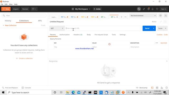Open query params three-dot options

coord(157,43)
